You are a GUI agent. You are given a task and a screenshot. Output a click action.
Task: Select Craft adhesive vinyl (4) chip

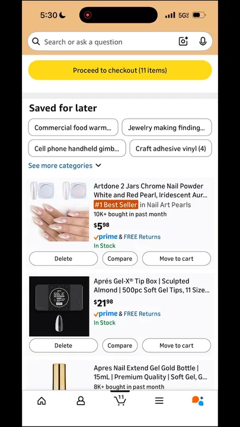tap(171, 148)
